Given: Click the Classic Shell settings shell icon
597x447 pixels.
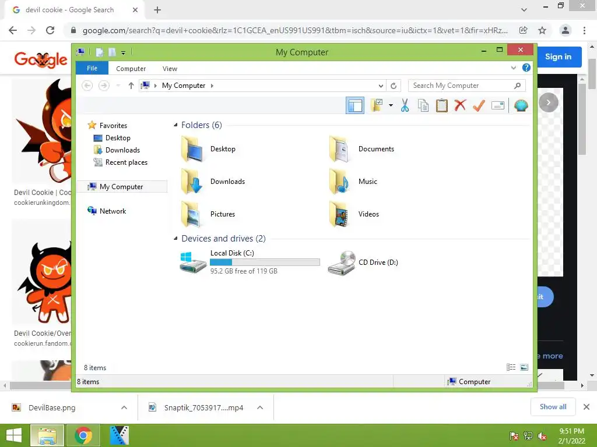Looking at the screenshot, I should coord(521,105).
